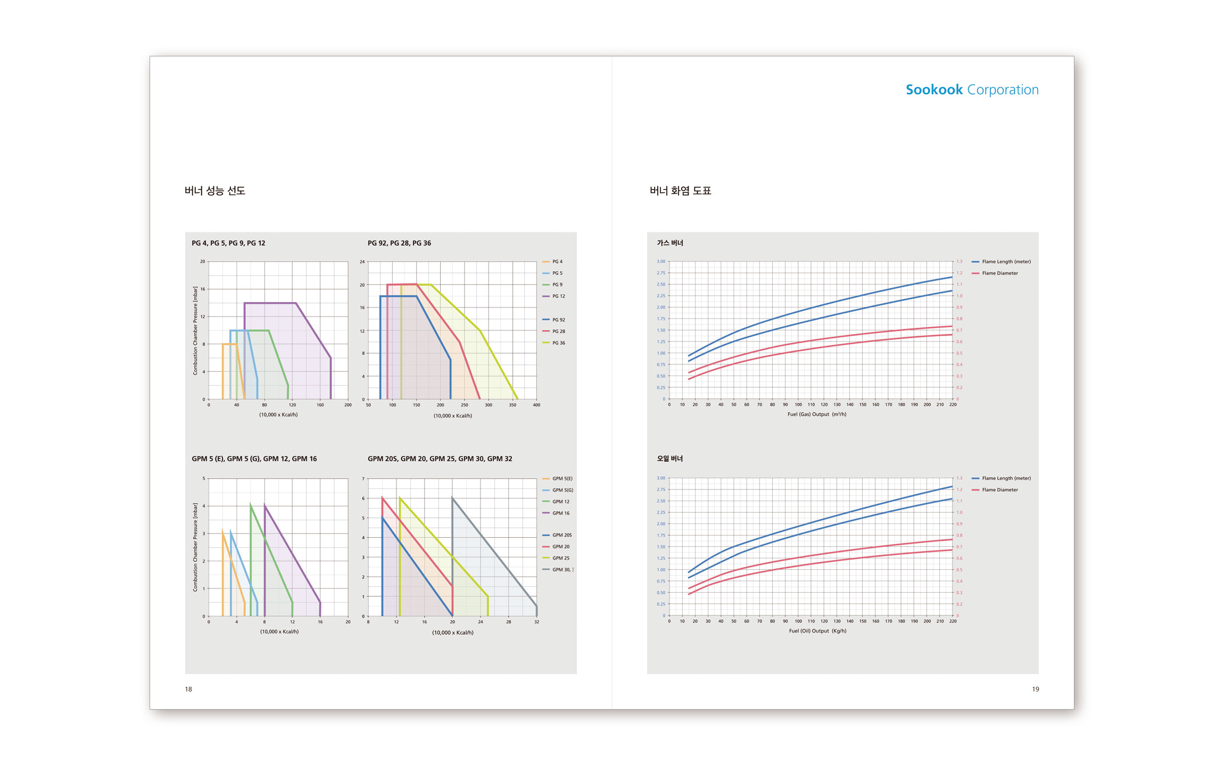Click the Sookook Corporation logo text

pos(972,90)
